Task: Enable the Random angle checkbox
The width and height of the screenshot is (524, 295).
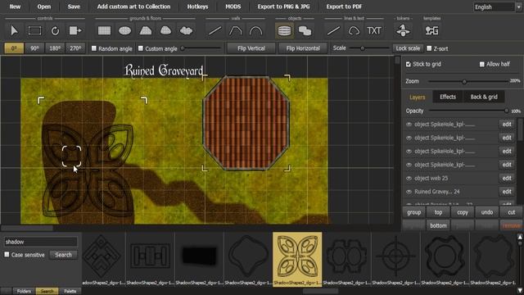Action: pyautogui.click(x=94, y=48)
